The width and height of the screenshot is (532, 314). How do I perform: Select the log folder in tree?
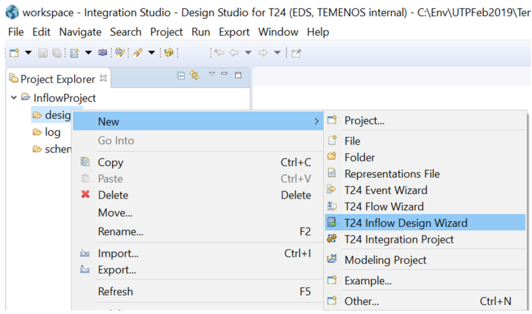[x=52, y=132]
